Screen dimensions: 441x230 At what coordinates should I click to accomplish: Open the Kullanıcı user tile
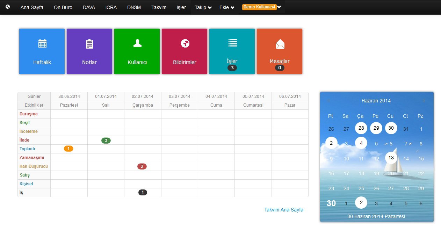(x=137, y=51)
